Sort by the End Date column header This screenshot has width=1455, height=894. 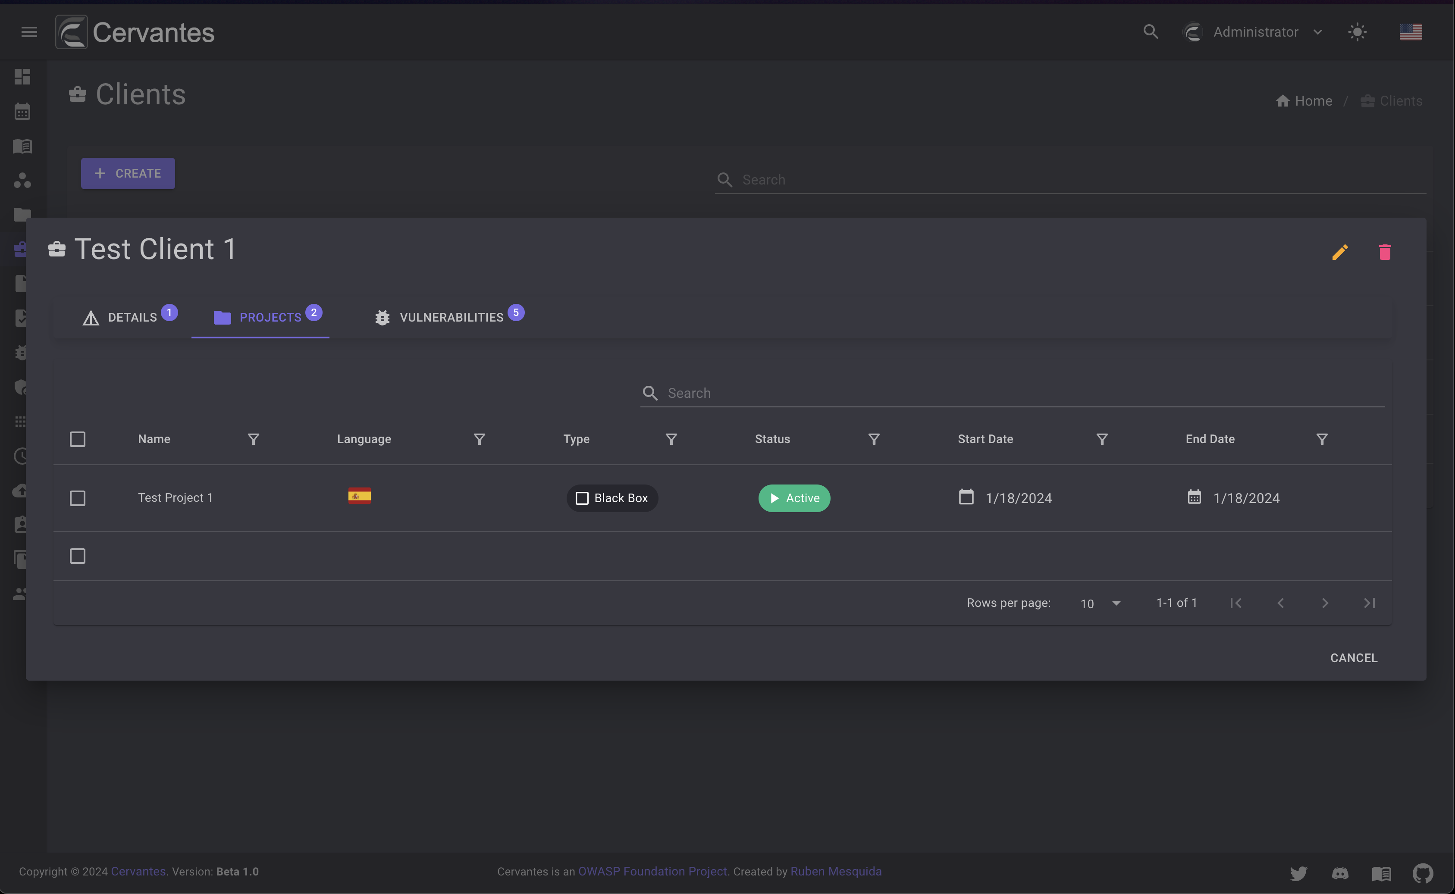point(1210,439)
